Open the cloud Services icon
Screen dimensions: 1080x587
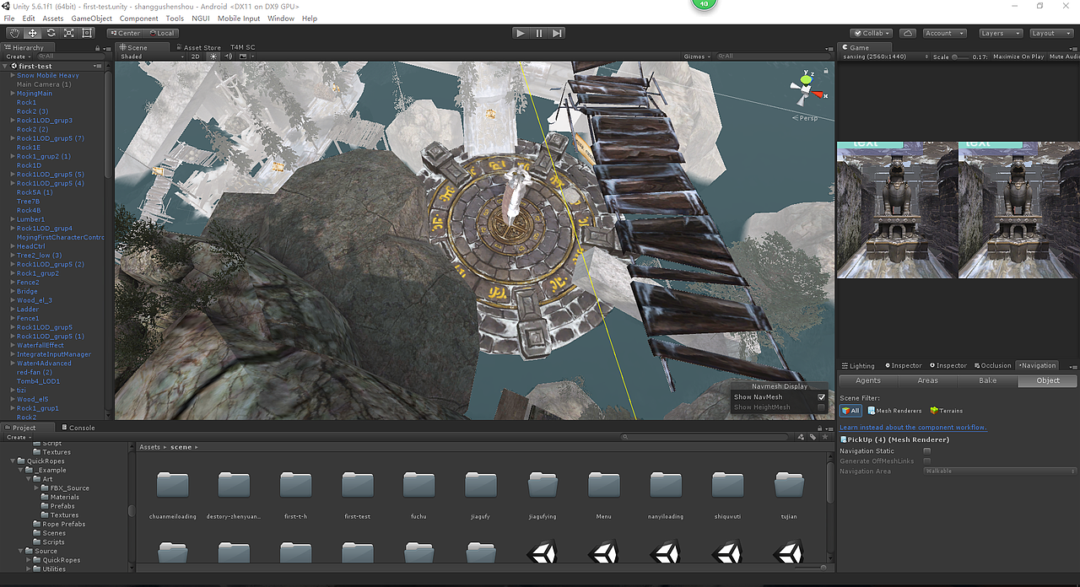click(x=908, y=33)
